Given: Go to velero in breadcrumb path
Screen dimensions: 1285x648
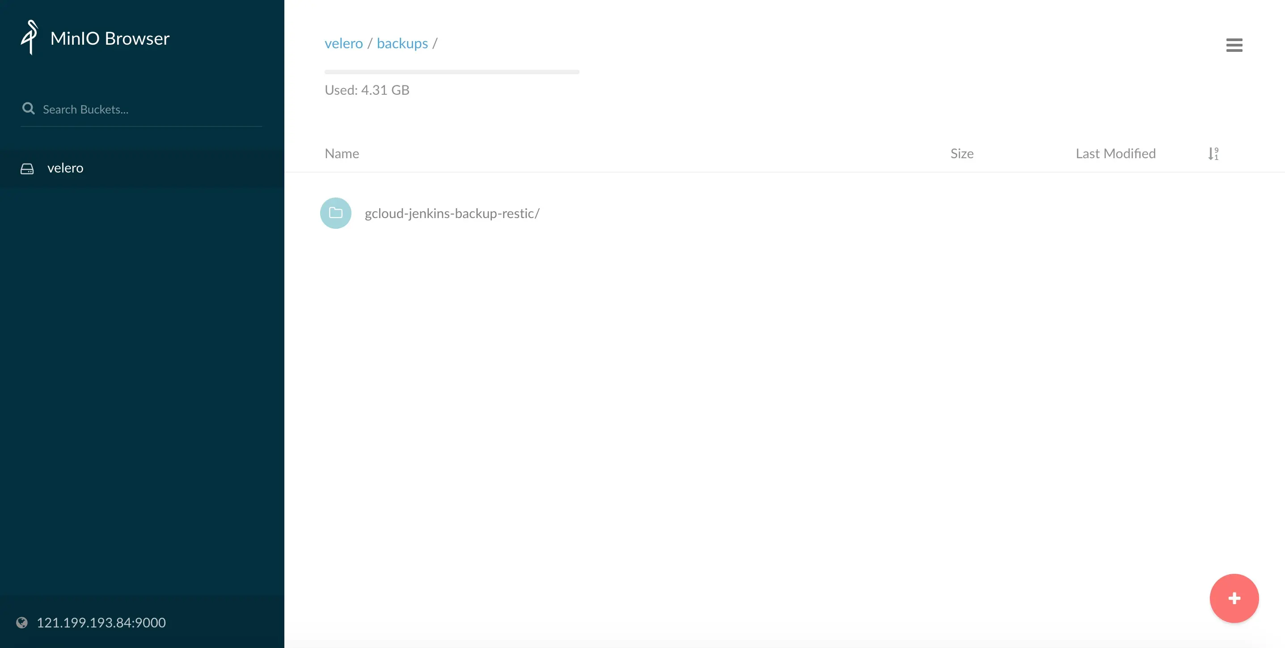Looking at the screenshot, I should tap(343, 44).
